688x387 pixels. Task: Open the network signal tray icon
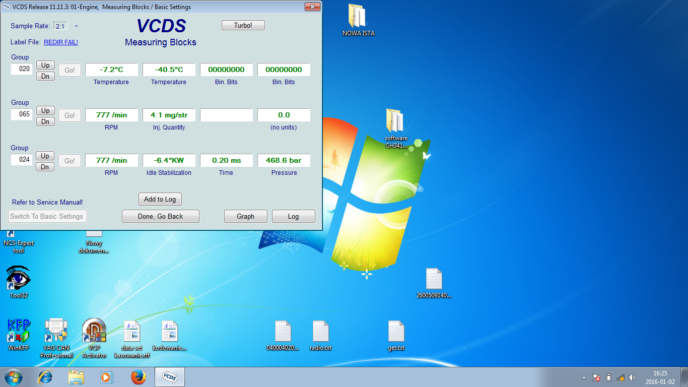621,377
